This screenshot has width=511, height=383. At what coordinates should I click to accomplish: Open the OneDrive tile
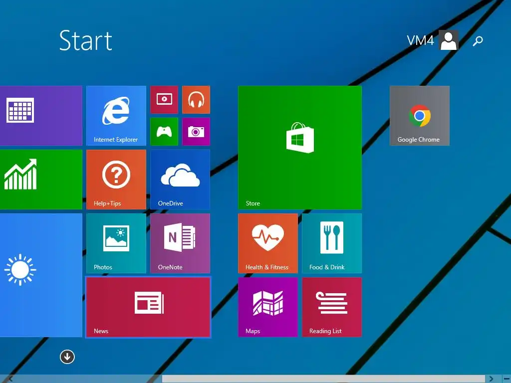pos(180,180)
